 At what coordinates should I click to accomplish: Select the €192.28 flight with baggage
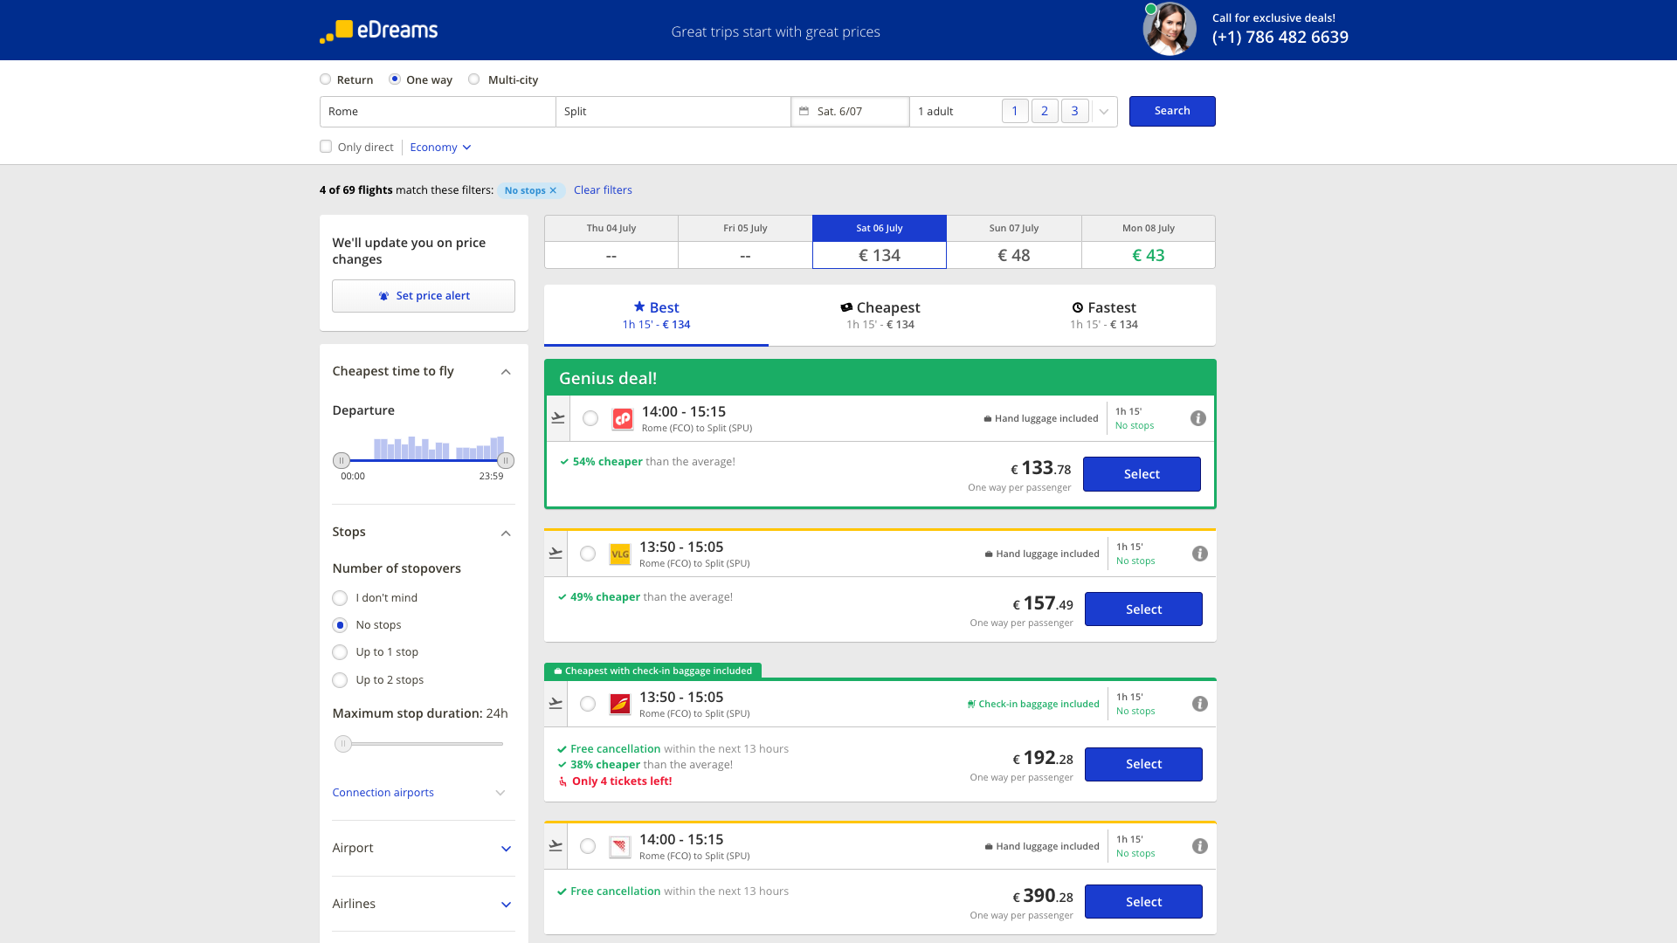pyautogui.click(x=1143, y=764)
